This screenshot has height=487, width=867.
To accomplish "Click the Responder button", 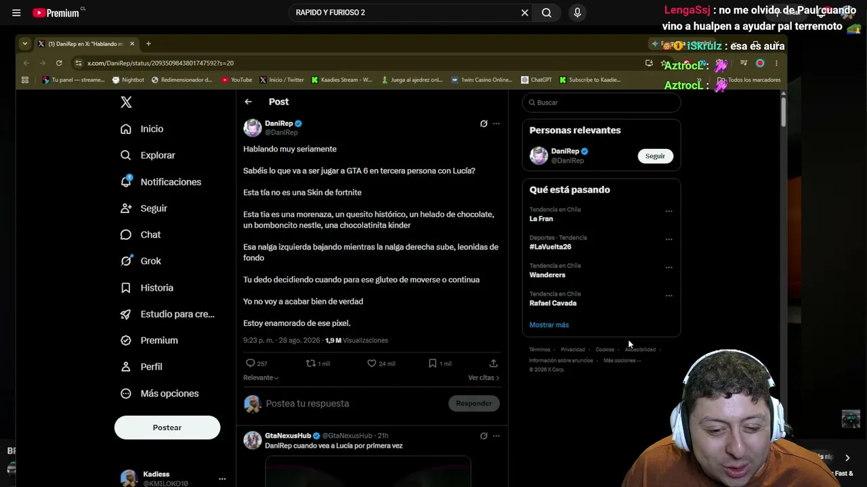I will (474, 403).
